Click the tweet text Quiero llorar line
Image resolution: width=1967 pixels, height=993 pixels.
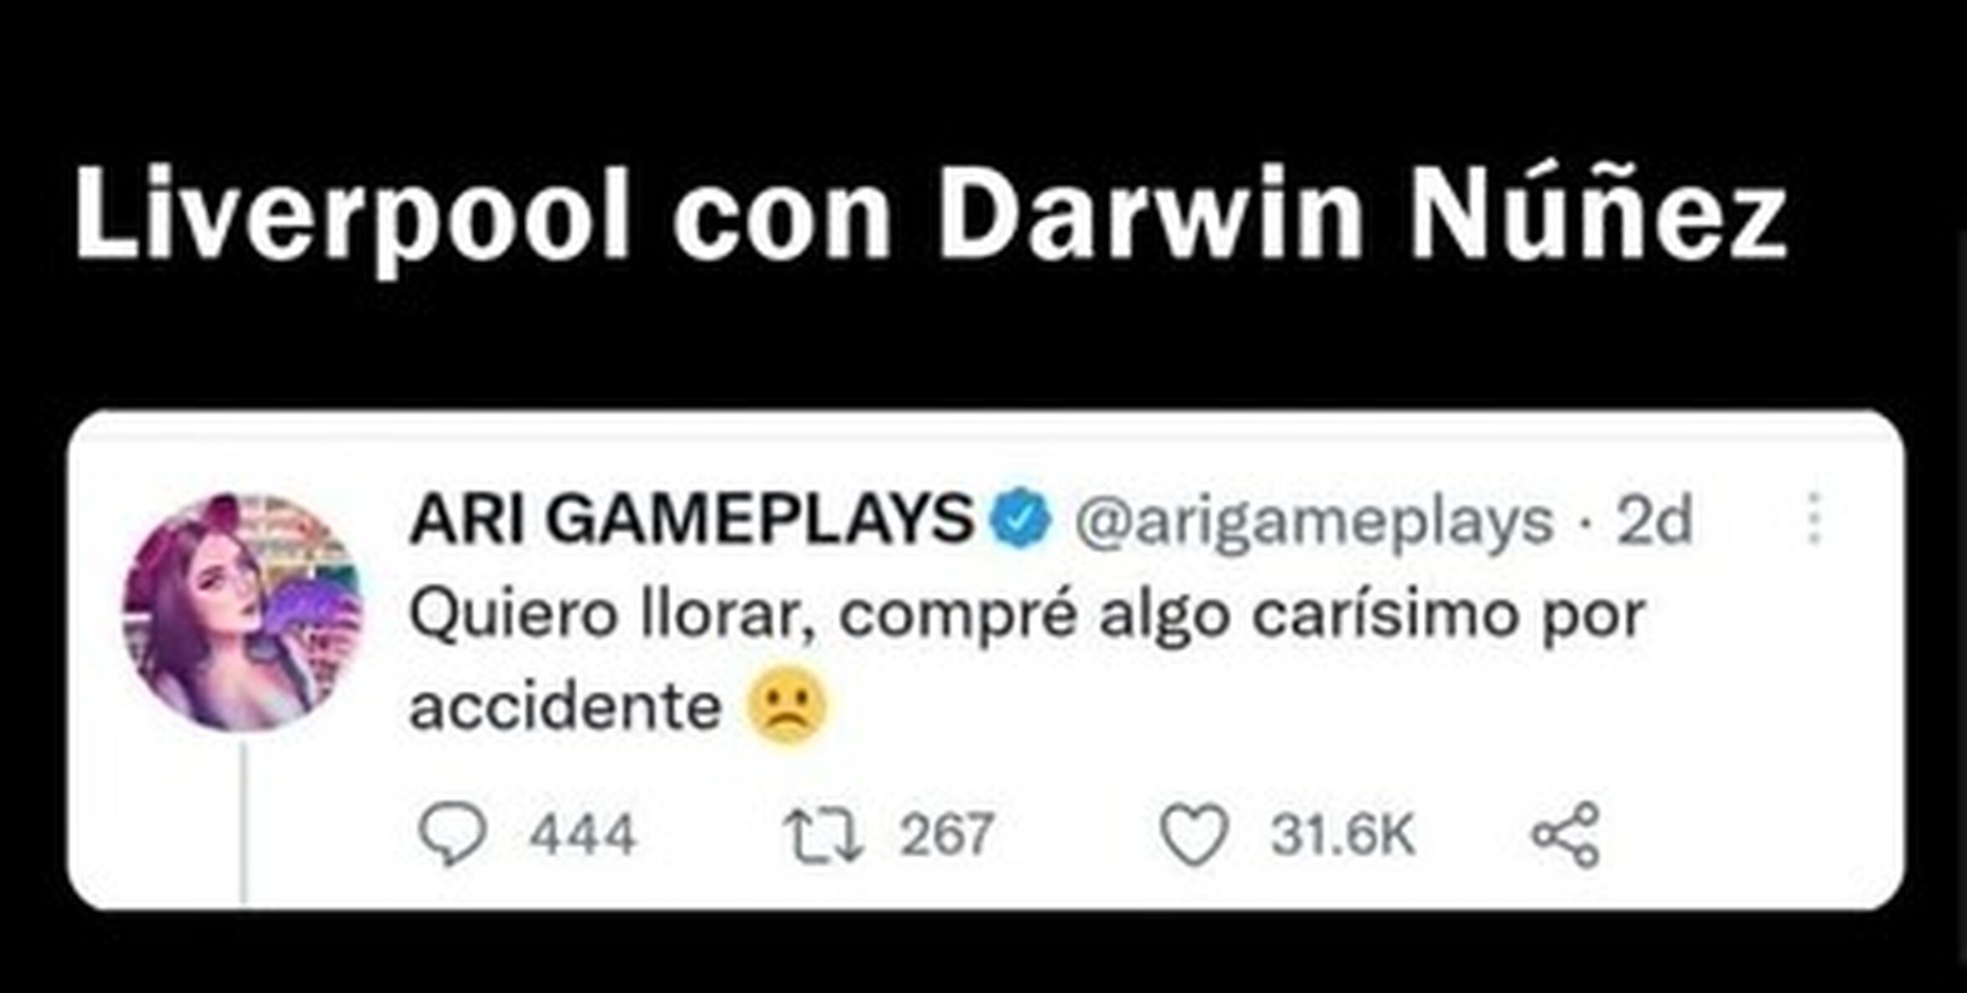tap(1028, 617)
